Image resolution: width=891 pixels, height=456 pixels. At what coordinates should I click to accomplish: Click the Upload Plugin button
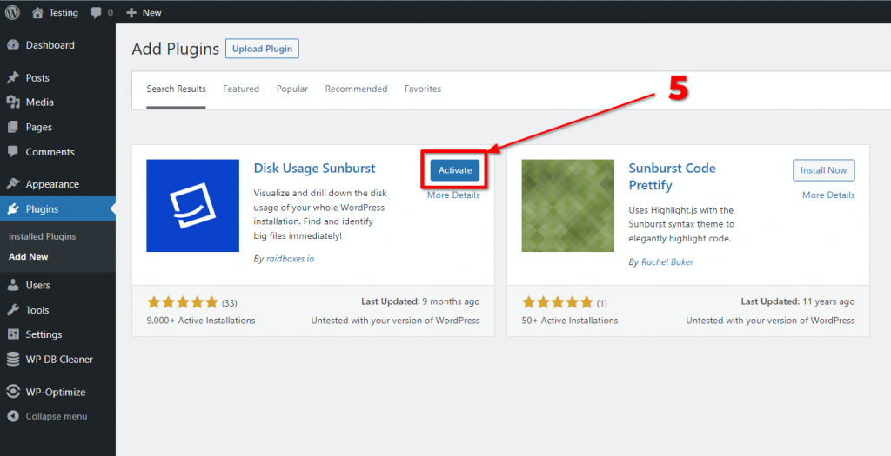click(262, 49)
